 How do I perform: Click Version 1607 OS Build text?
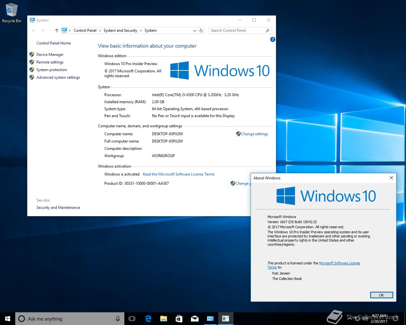coord(292,222)
